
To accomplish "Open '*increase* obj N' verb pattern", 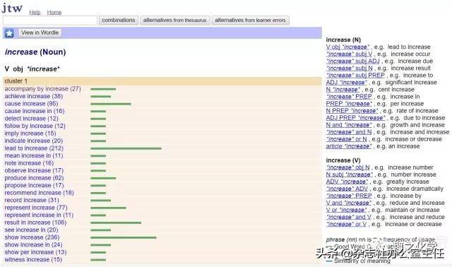I will [347, 167].
